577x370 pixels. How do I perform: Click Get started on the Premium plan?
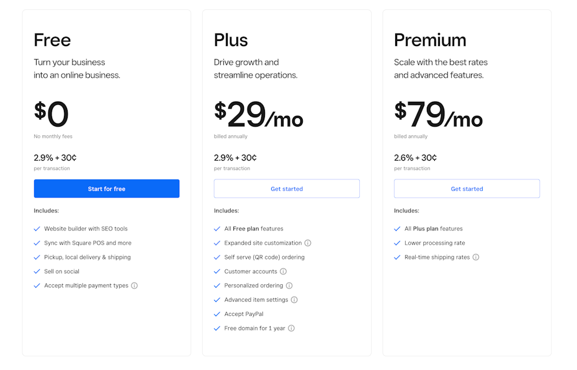467,188
